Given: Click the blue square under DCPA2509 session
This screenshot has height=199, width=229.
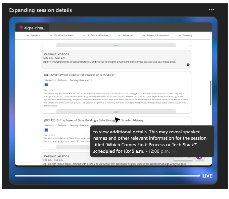Looking at the screenshot, I should coord(46,85).
